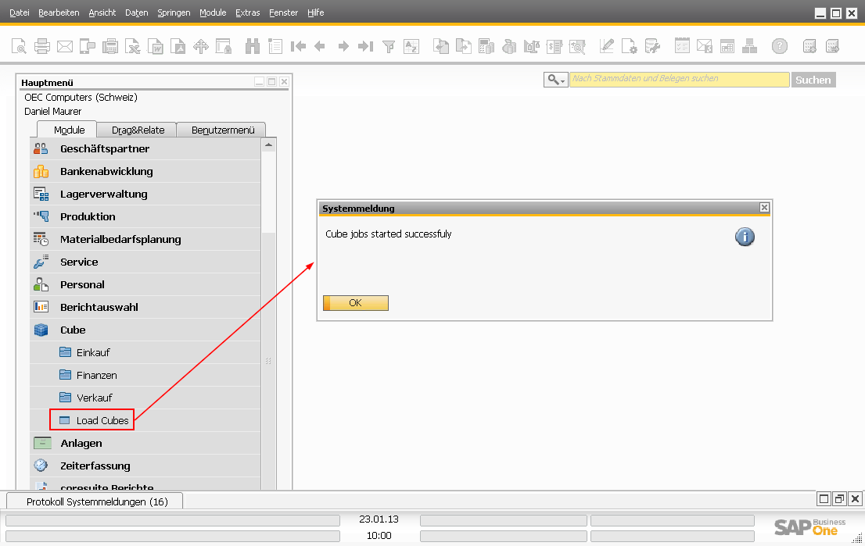Open the Einkauf folder under Cube
Screen dimensions: 865x546
(145, 352)
